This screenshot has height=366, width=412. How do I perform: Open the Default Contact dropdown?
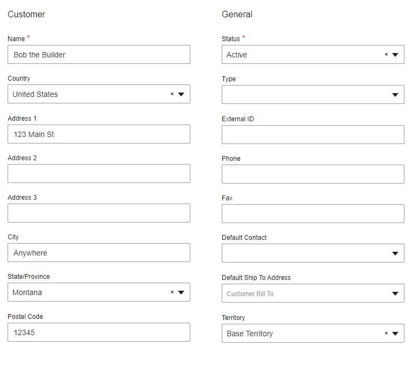(395, 253)
